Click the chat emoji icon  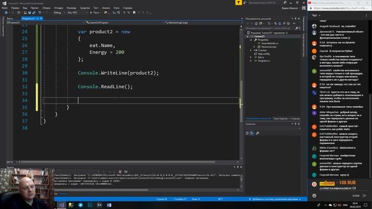click(314, 196)
